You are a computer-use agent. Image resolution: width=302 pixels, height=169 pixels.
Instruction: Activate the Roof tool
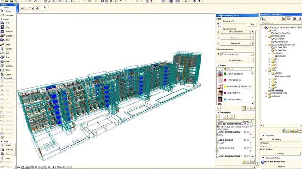pyautogui.click(x=8, y=40)
